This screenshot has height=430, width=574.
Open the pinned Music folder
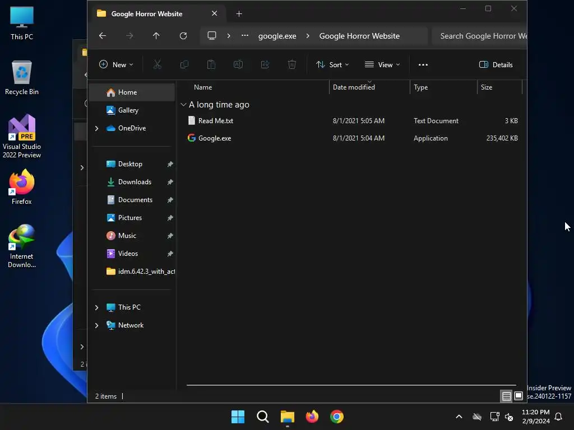pos(132,236)
